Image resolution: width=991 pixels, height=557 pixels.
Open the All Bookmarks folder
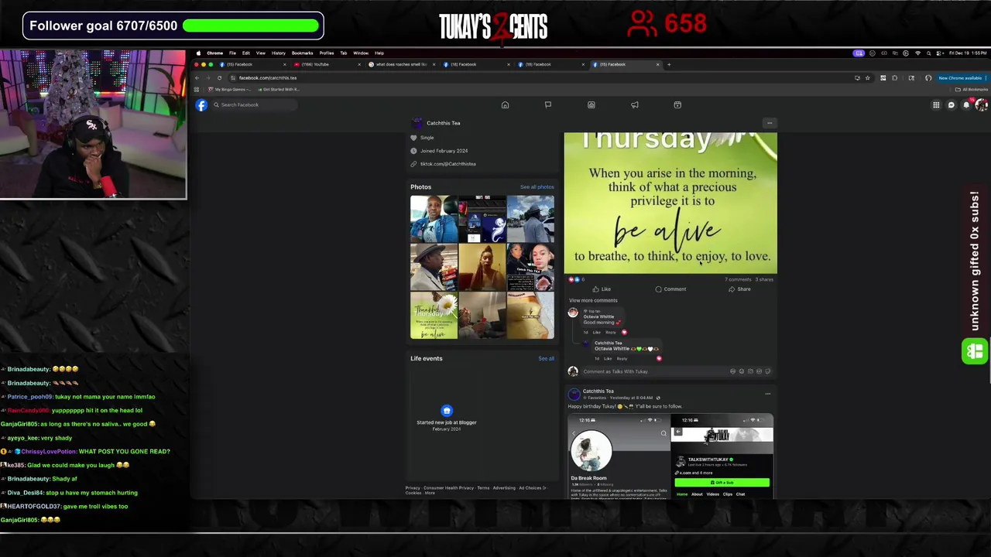click(972, 89)
